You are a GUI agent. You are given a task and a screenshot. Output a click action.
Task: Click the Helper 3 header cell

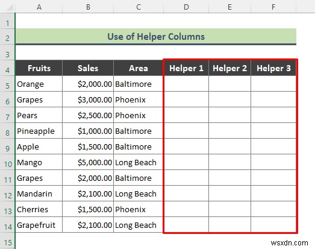point(273,68)
